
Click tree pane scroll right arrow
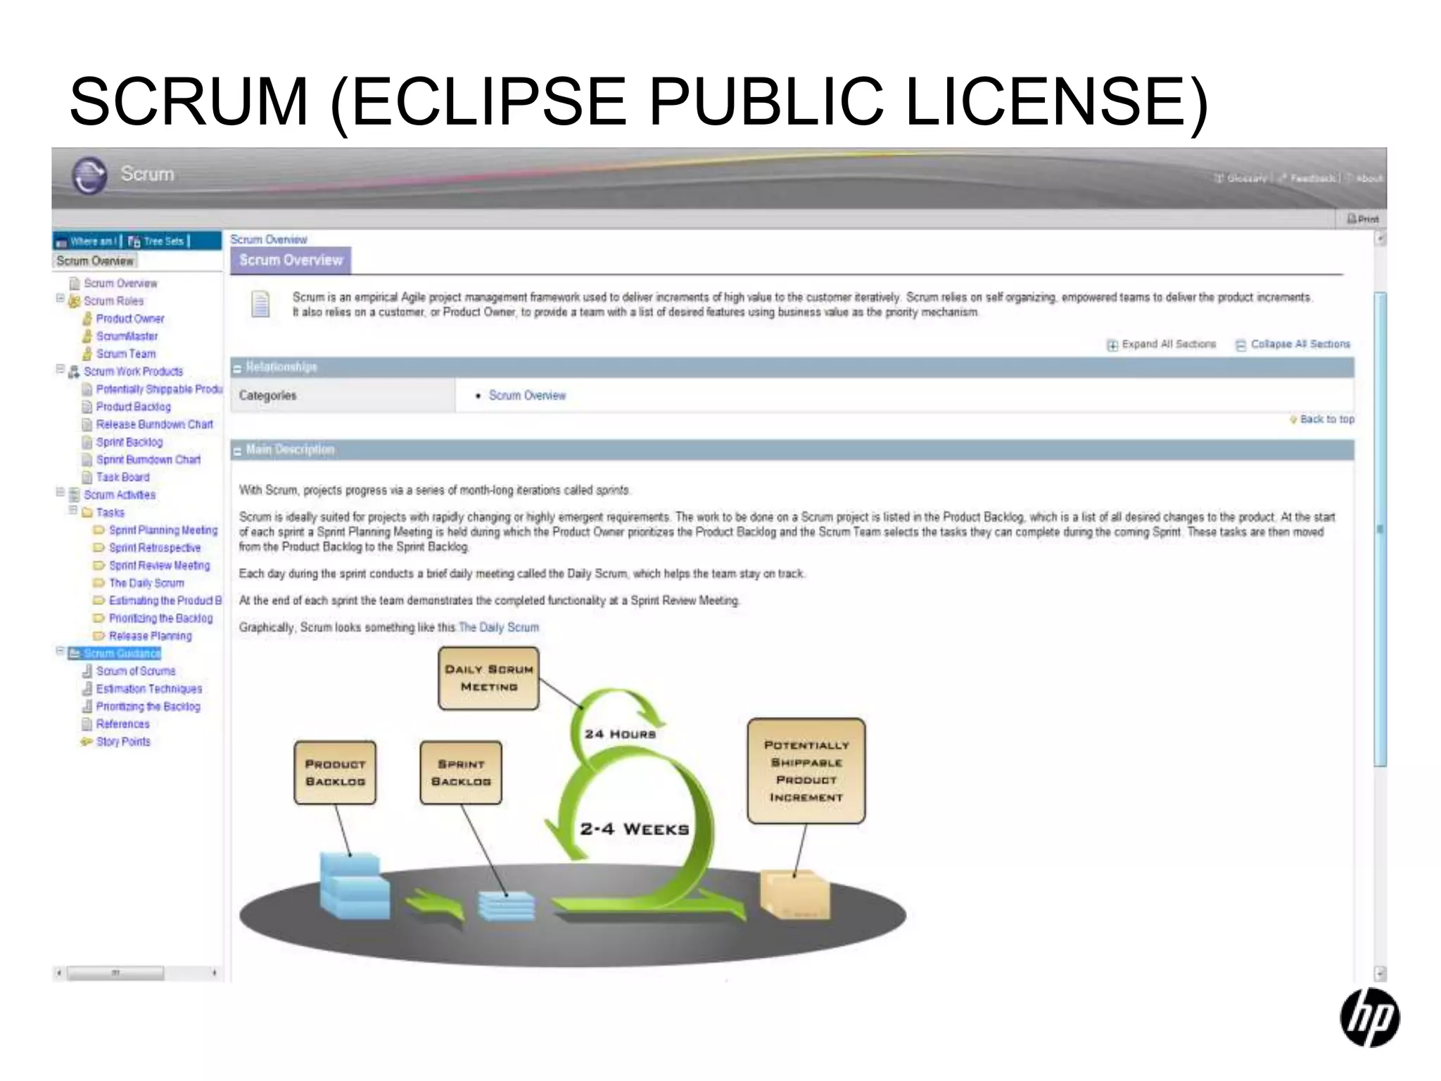coord(215,973)
